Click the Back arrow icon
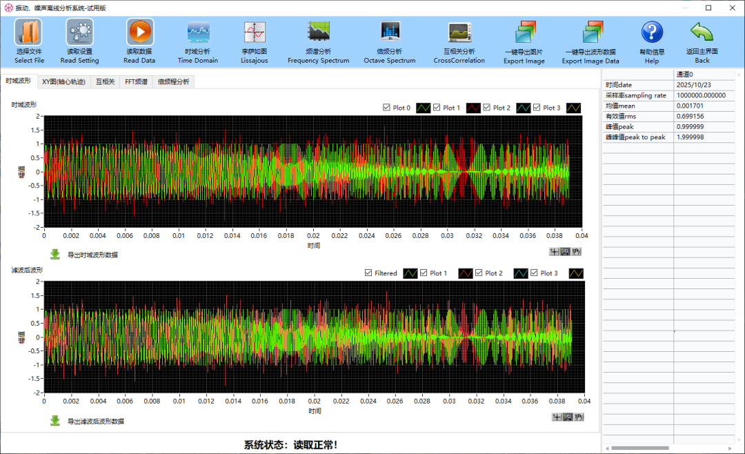The height and width of the screenshot is (454, 745). [x=702, y=31]
